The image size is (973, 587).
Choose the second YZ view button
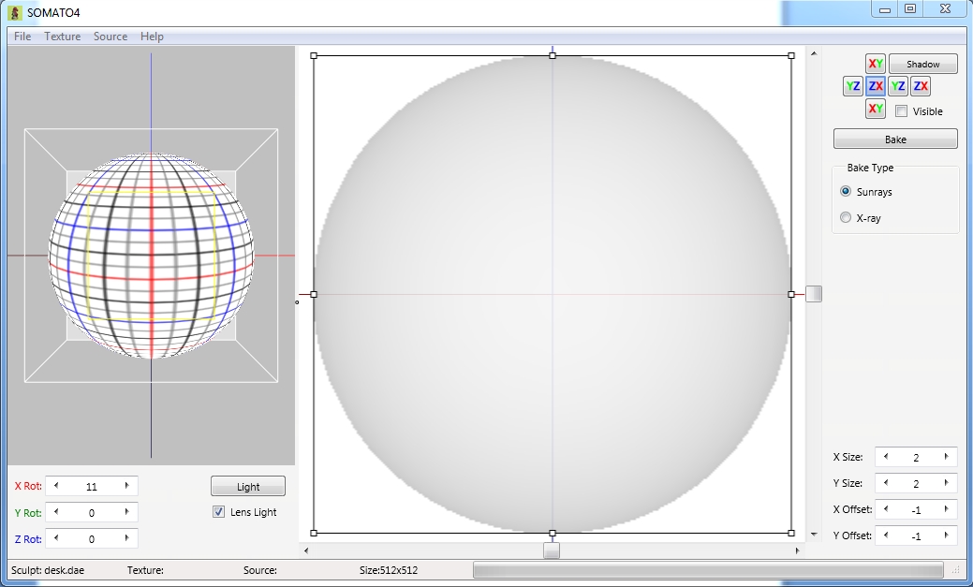pos(898,86)
